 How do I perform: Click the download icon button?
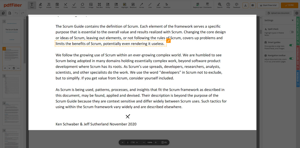(x=245, y=5)
